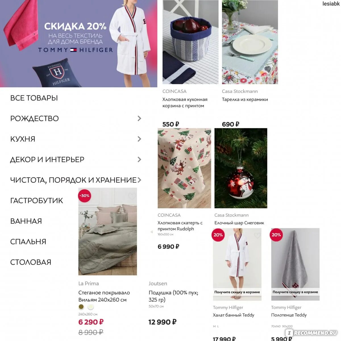The width and height of the screenshot is (341, 341).
Task: Open the ВСЕ ТОВАРЫ menu item
Action: point(34,98)
